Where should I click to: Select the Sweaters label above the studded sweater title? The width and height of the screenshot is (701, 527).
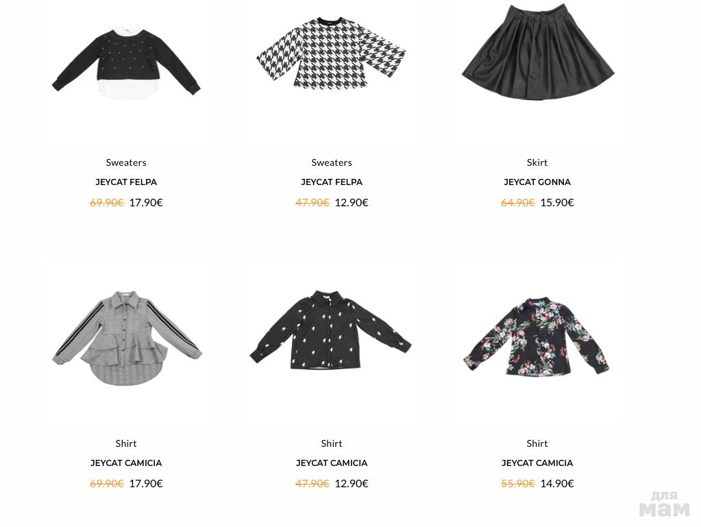[126, 162]
